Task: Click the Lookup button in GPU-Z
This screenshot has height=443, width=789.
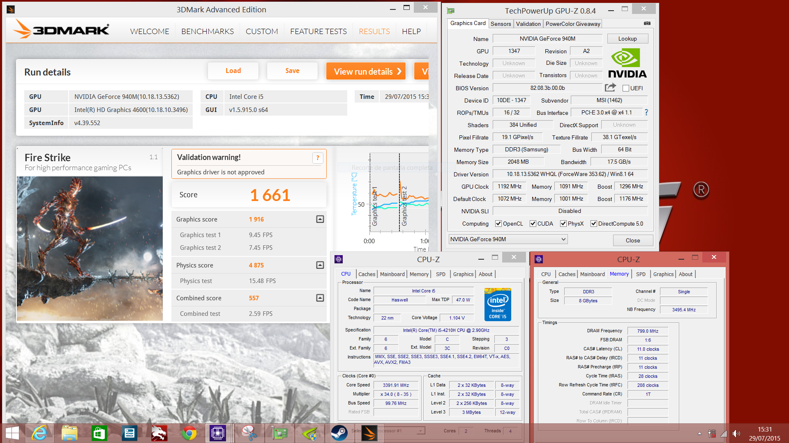Action: [628, 39]
